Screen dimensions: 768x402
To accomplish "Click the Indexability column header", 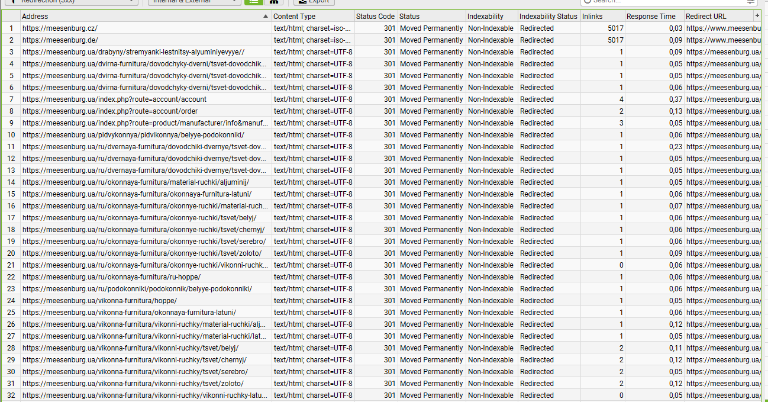I will click(491, 16).
